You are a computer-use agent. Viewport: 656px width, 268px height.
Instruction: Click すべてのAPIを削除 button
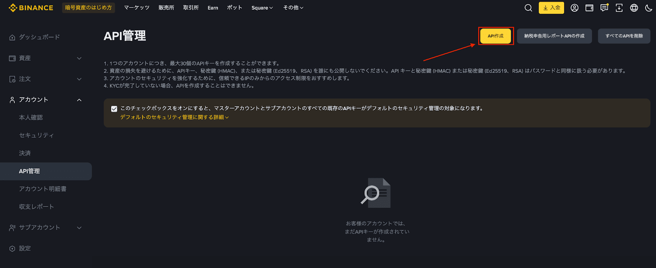click(x=624, y=36)
